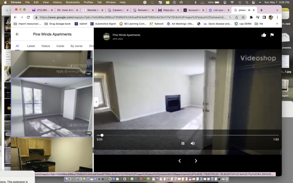This screenshot has width=293, height=183.
Task: Click Chrome back navigation arrow
Action: (15, 17)
